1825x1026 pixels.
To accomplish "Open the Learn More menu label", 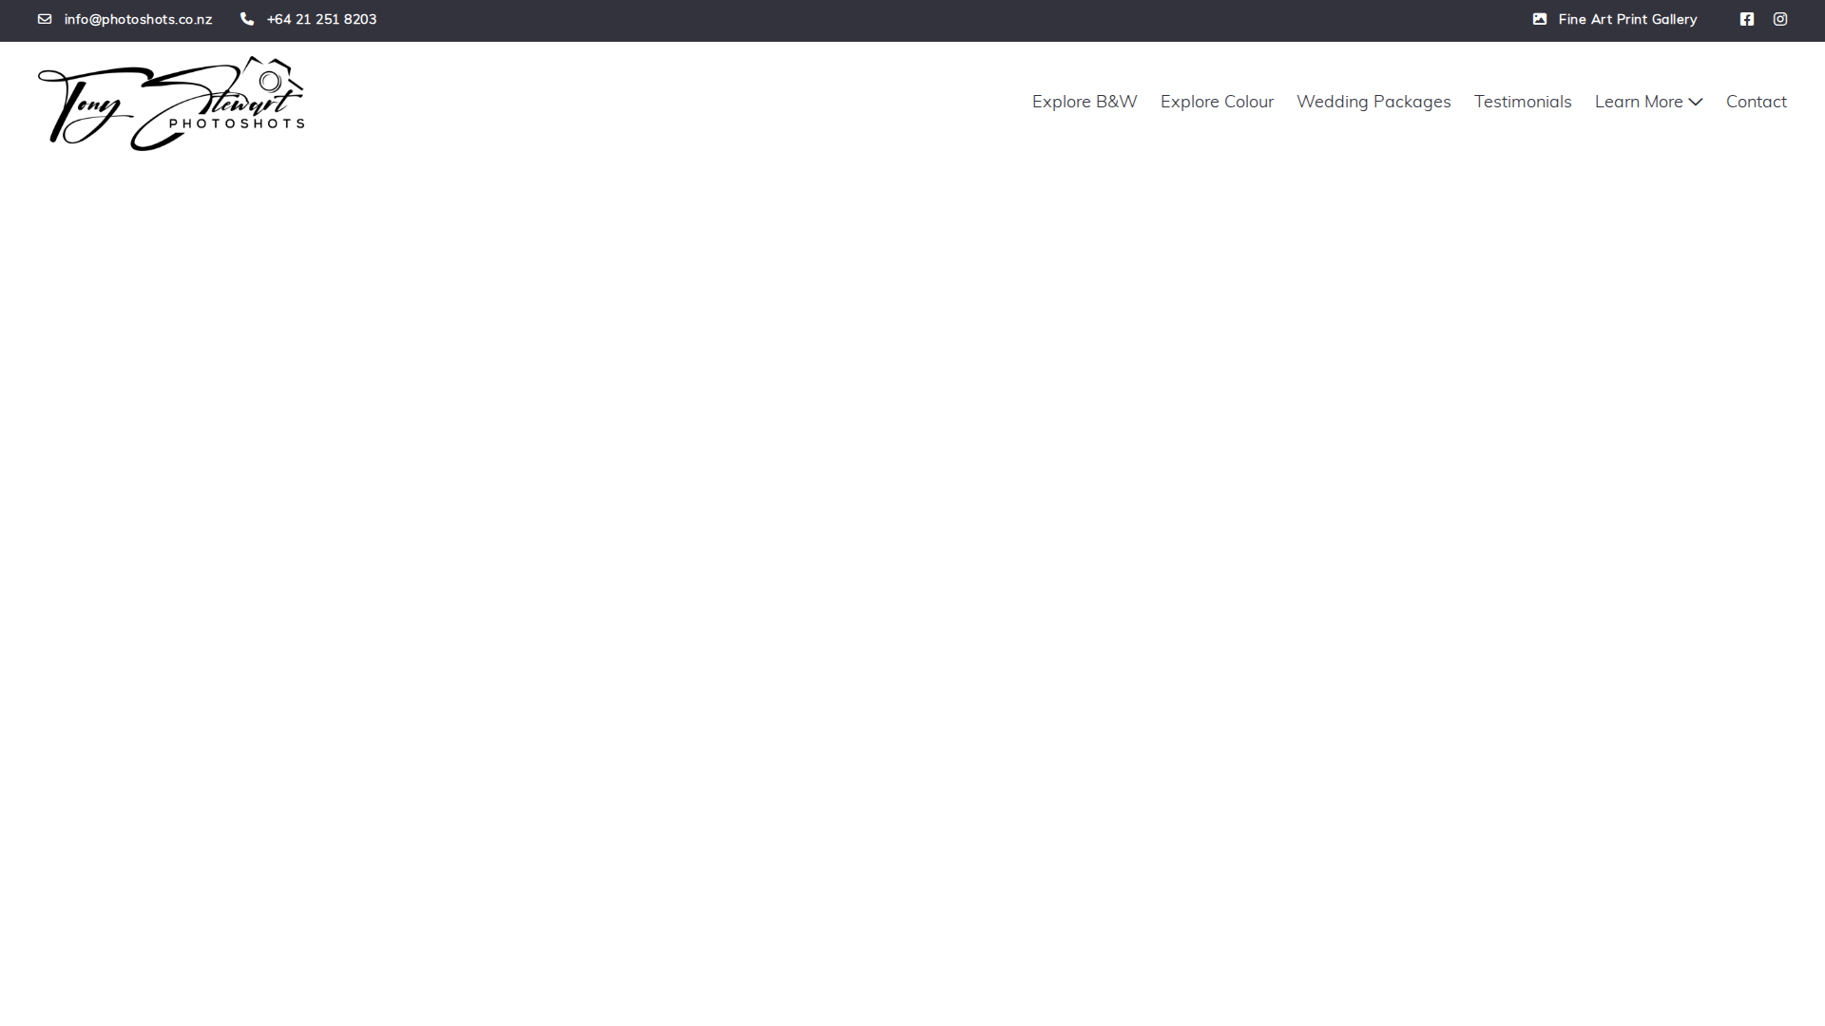I will tap(1638, 102).
